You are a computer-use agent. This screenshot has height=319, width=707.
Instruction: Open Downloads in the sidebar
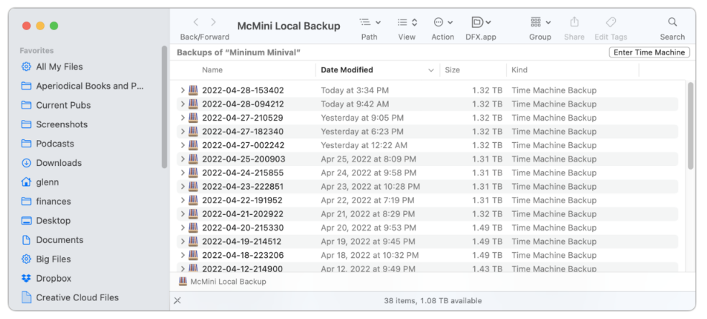[59, 163]
